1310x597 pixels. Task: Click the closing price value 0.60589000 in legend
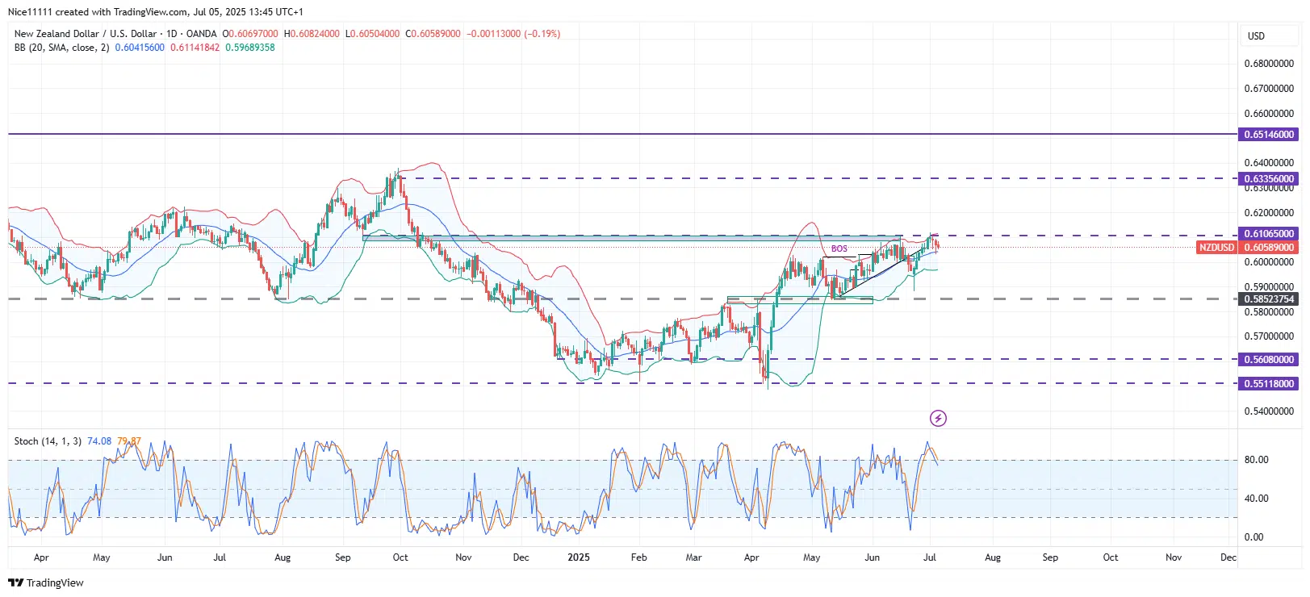436,34
